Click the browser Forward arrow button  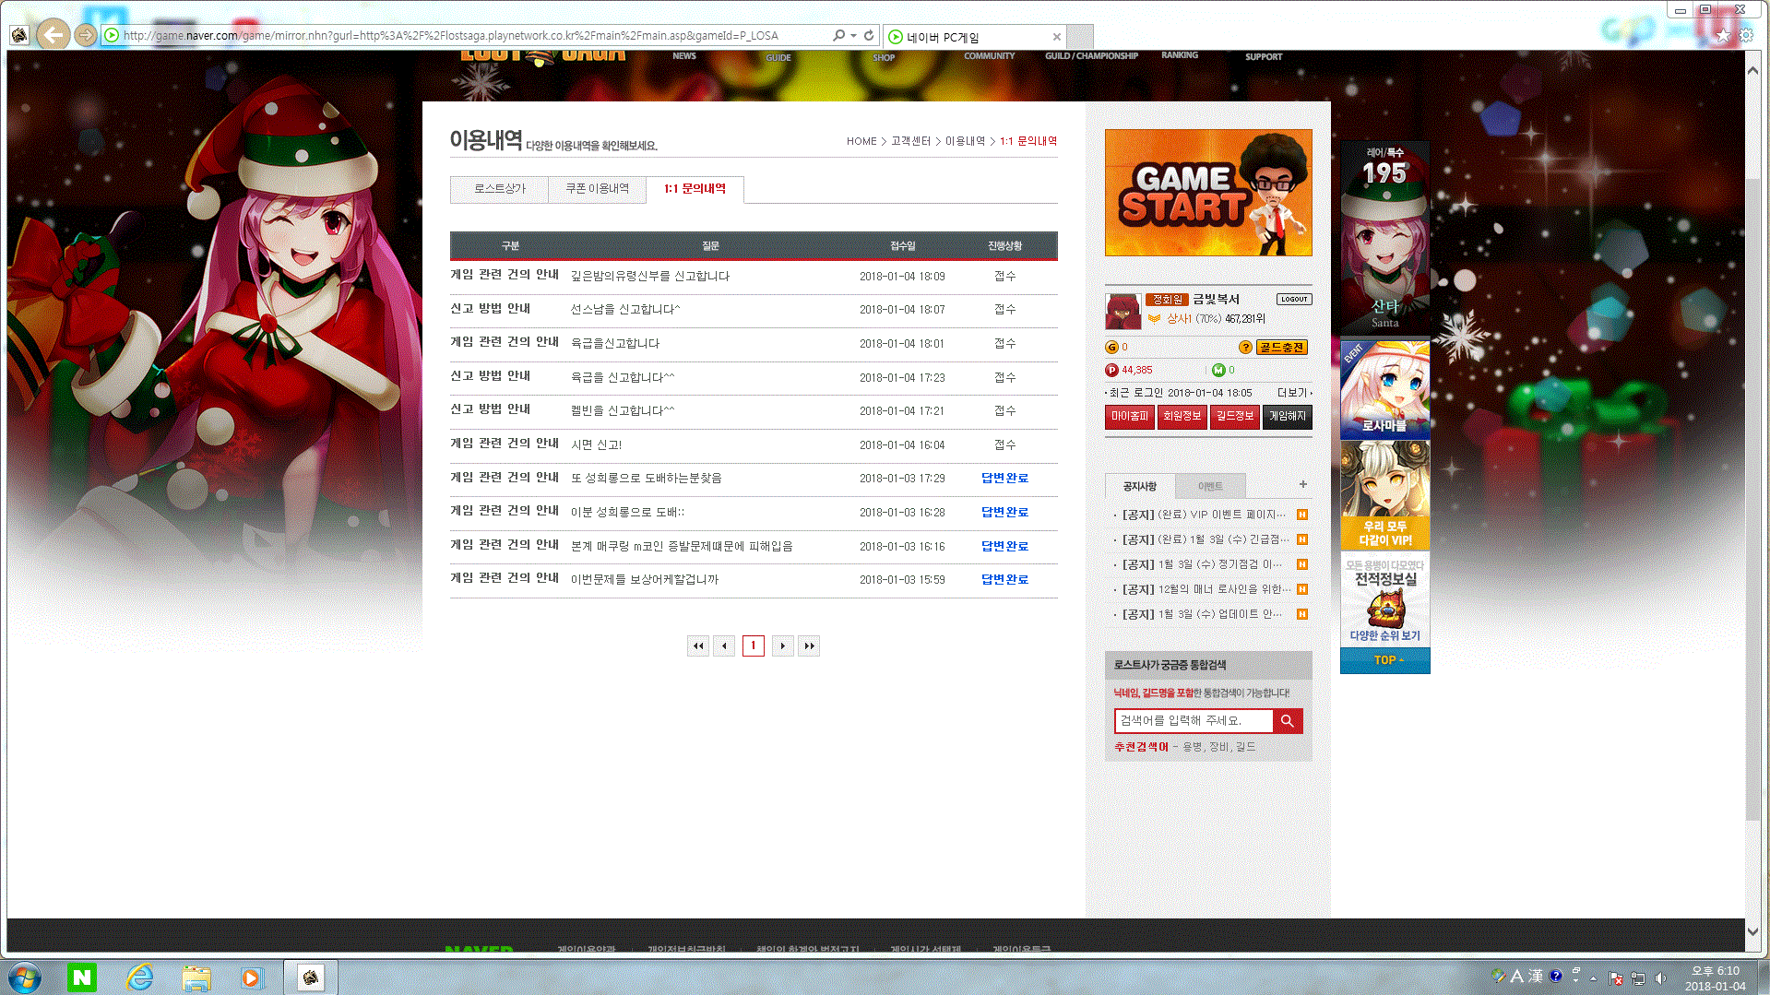[85, 36]
